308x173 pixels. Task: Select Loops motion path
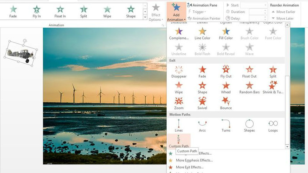(x=273, y=126)
